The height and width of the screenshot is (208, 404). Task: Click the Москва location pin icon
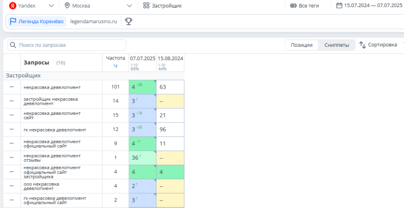(x=68, y=6)
